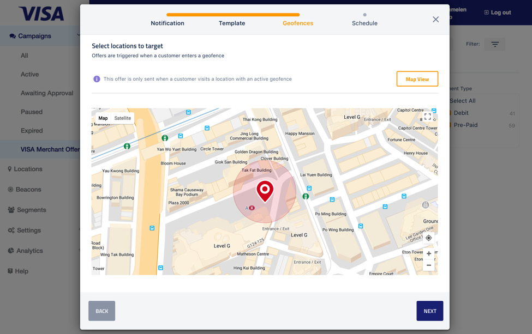Click 'Matheson Centre' on the map
532x334 pixels.
(x=253, y=254)
